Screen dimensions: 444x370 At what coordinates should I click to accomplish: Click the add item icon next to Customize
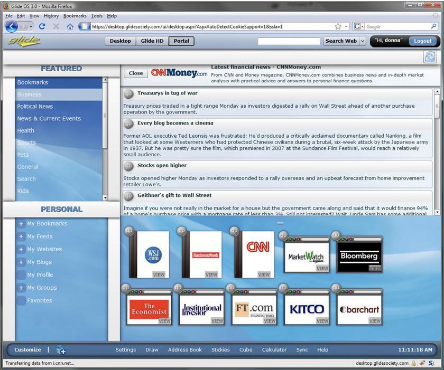point(61,350)
